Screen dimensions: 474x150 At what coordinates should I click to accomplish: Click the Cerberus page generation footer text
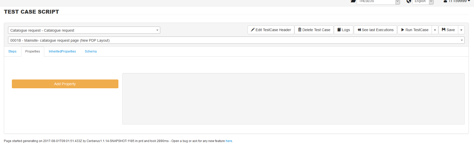pos(118,141)
